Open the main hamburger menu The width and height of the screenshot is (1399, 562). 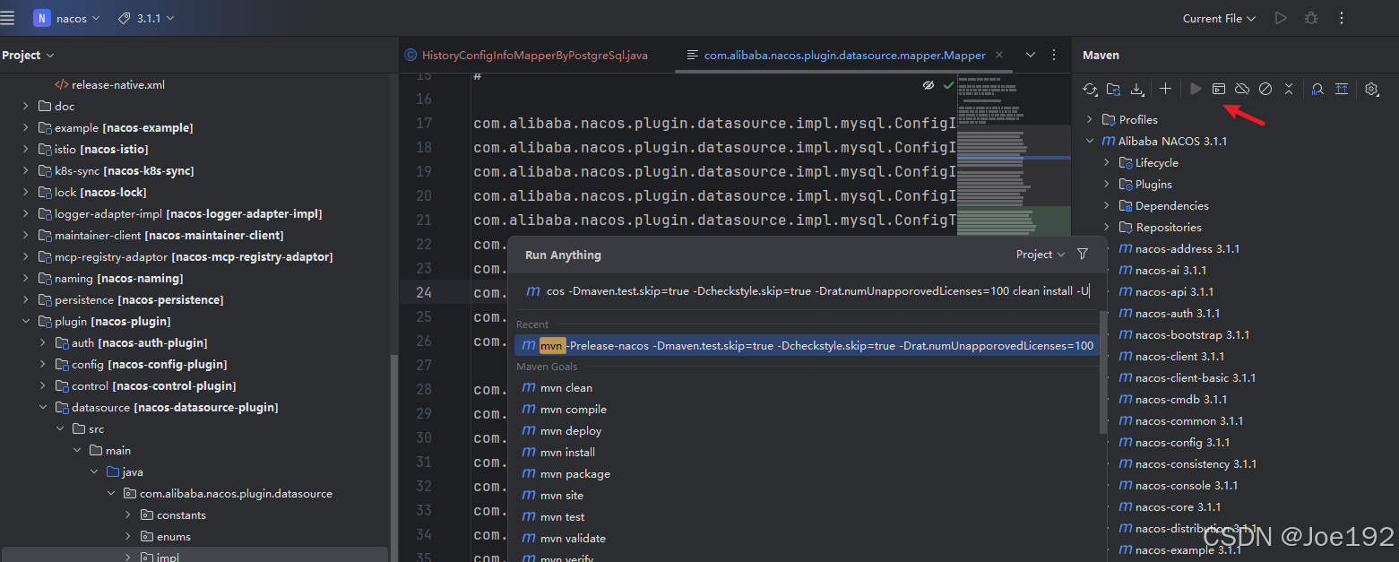click(x=8, y=18)
